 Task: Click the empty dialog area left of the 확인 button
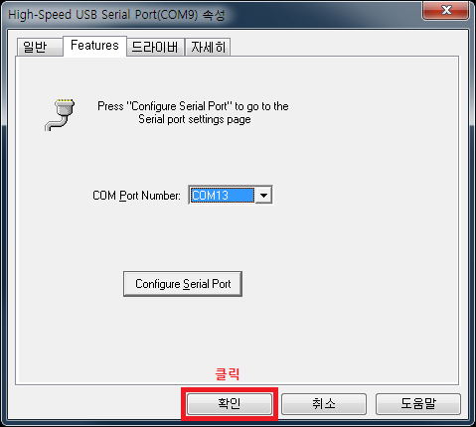[x=96, y=403]
